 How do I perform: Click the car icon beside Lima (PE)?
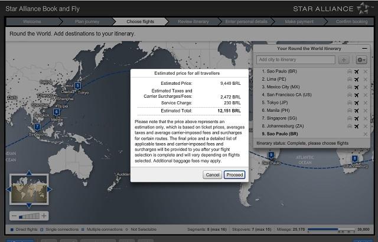pos(349,79)
